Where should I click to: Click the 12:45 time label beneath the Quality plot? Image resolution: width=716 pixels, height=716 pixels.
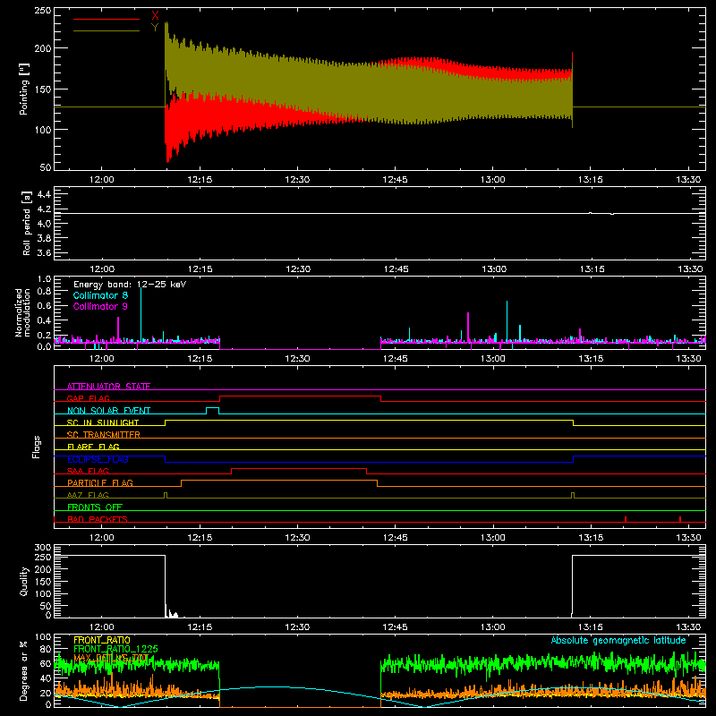(x=395, y=627)
